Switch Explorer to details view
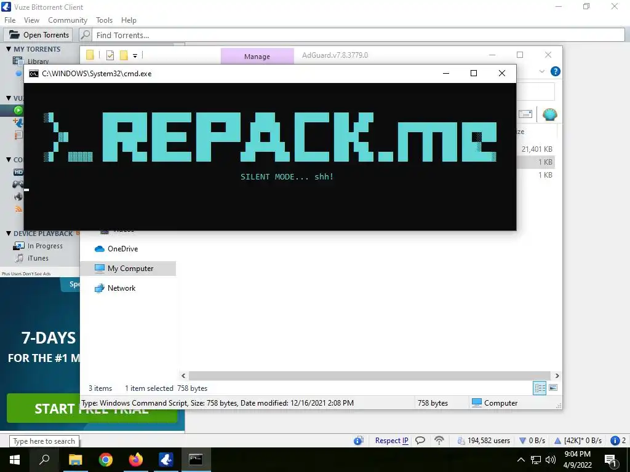The image size is (630, 472). [x=540, y=388]
